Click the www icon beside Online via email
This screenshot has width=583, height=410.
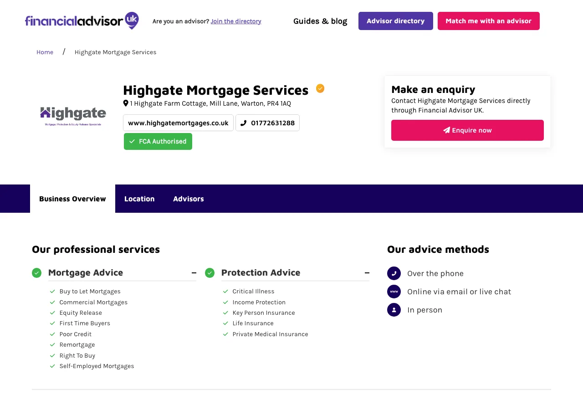[x=394, y=292]
